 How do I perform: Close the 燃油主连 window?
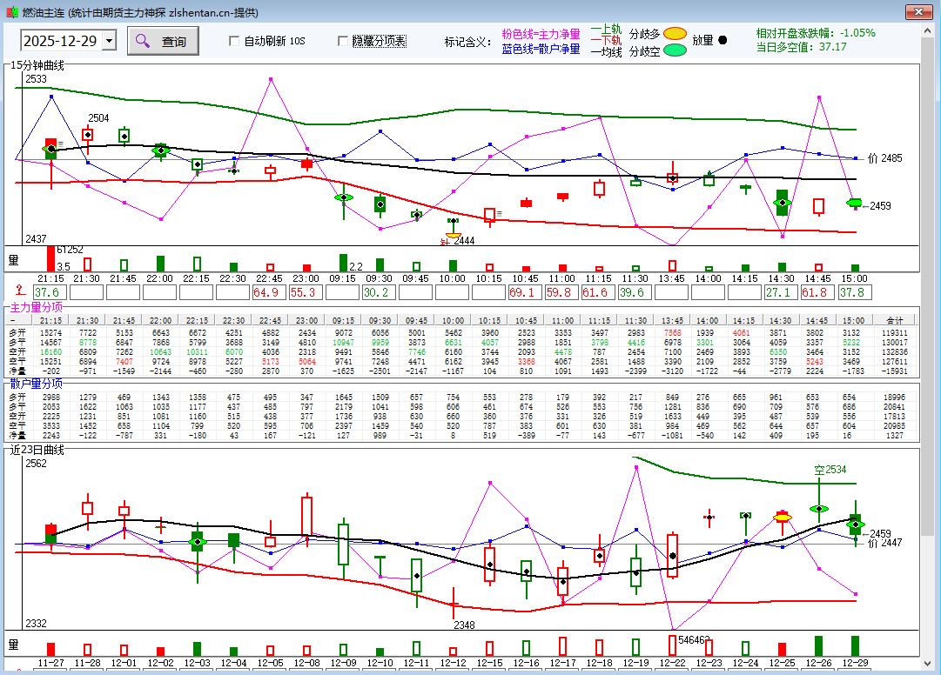pos(917,12)
